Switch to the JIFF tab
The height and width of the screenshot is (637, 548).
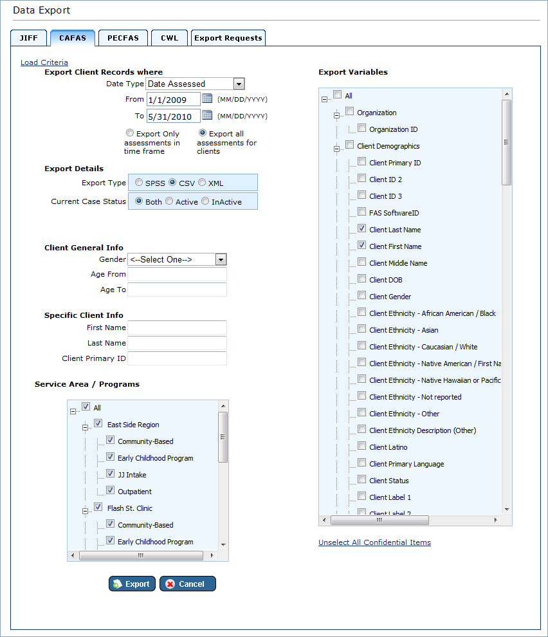click(29, 38)
